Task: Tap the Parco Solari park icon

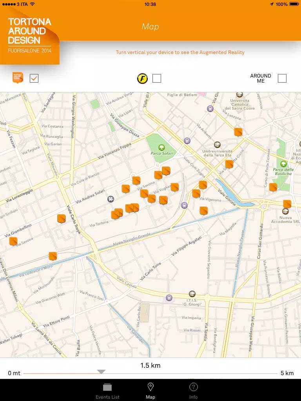Action: pos(161,147)
